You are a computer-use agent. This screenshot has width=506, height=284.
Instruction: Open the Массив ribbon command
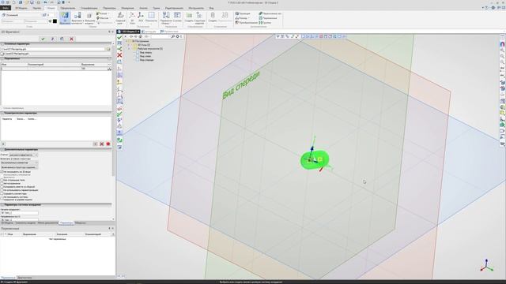click(x=103, y=18)
